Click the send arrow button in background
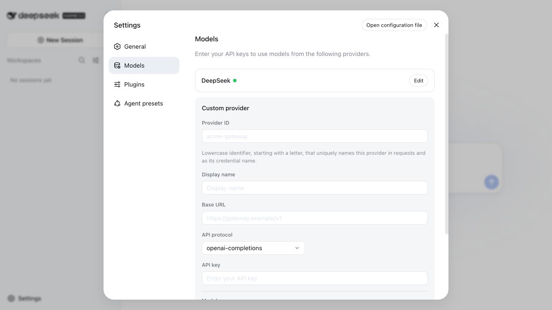 (x=491, y=182)
